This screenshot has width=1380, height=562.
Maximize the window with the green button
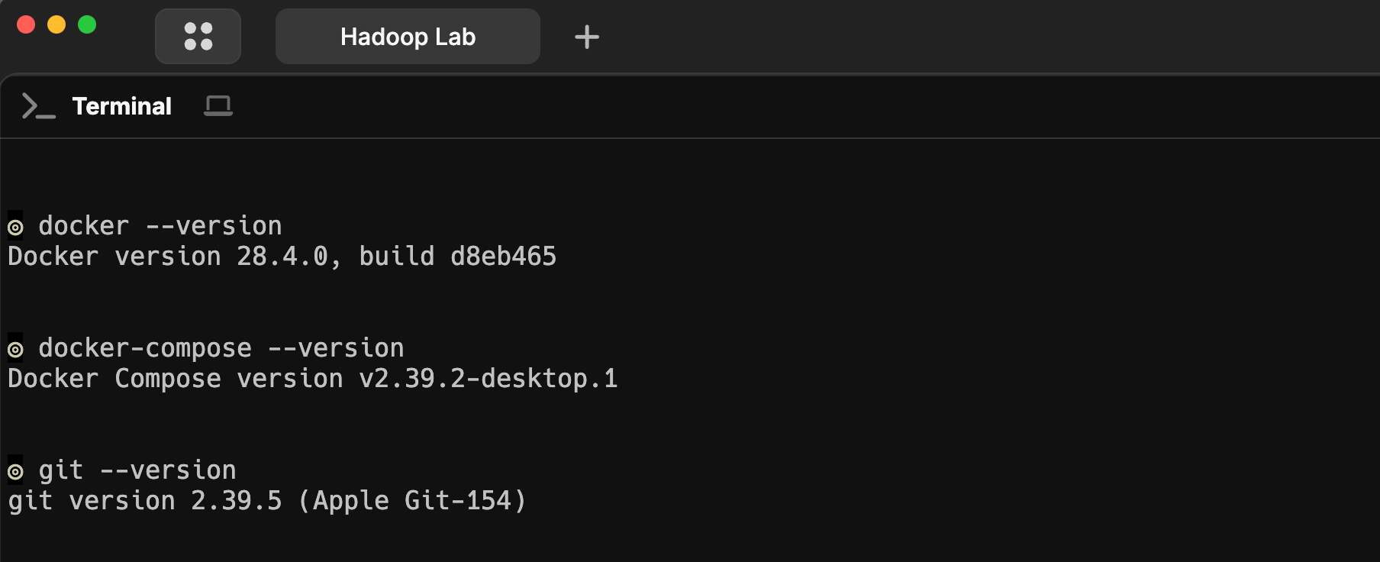click(87, 24)
